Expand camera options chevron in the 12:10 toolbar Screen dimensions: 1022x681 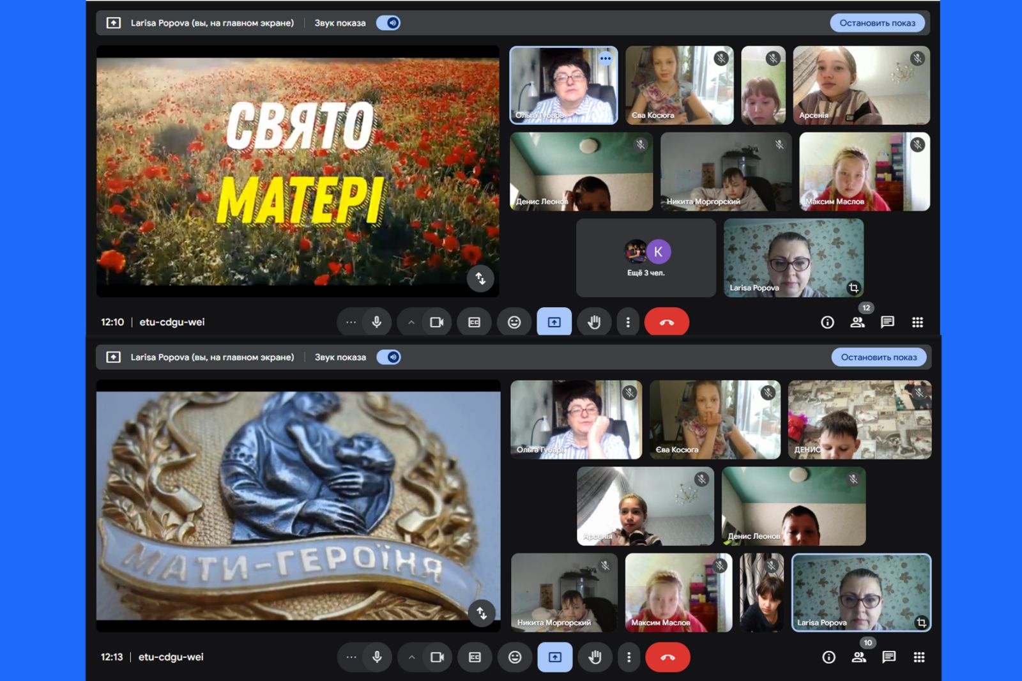point(411,322)
